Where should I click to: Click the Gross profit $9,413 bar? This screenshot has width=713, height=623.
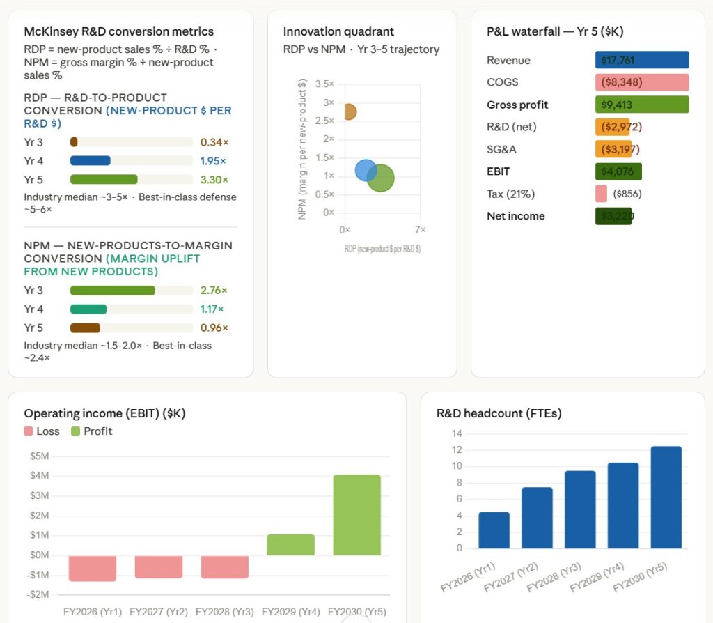tap(642, 105)
